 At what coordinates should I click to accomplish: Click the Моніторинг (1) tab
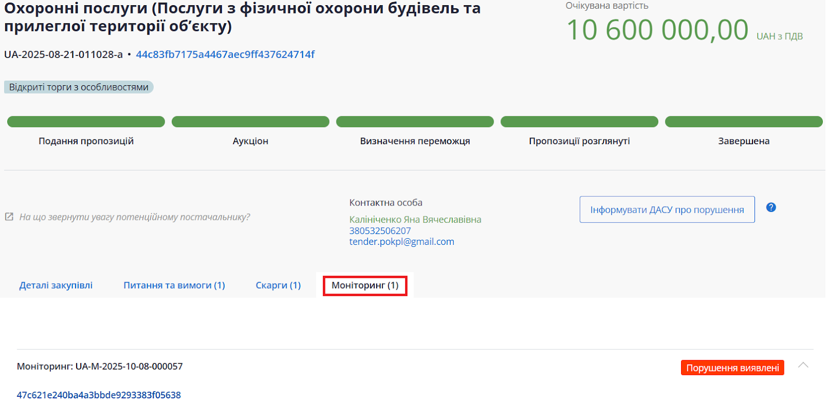coord(365,285)
